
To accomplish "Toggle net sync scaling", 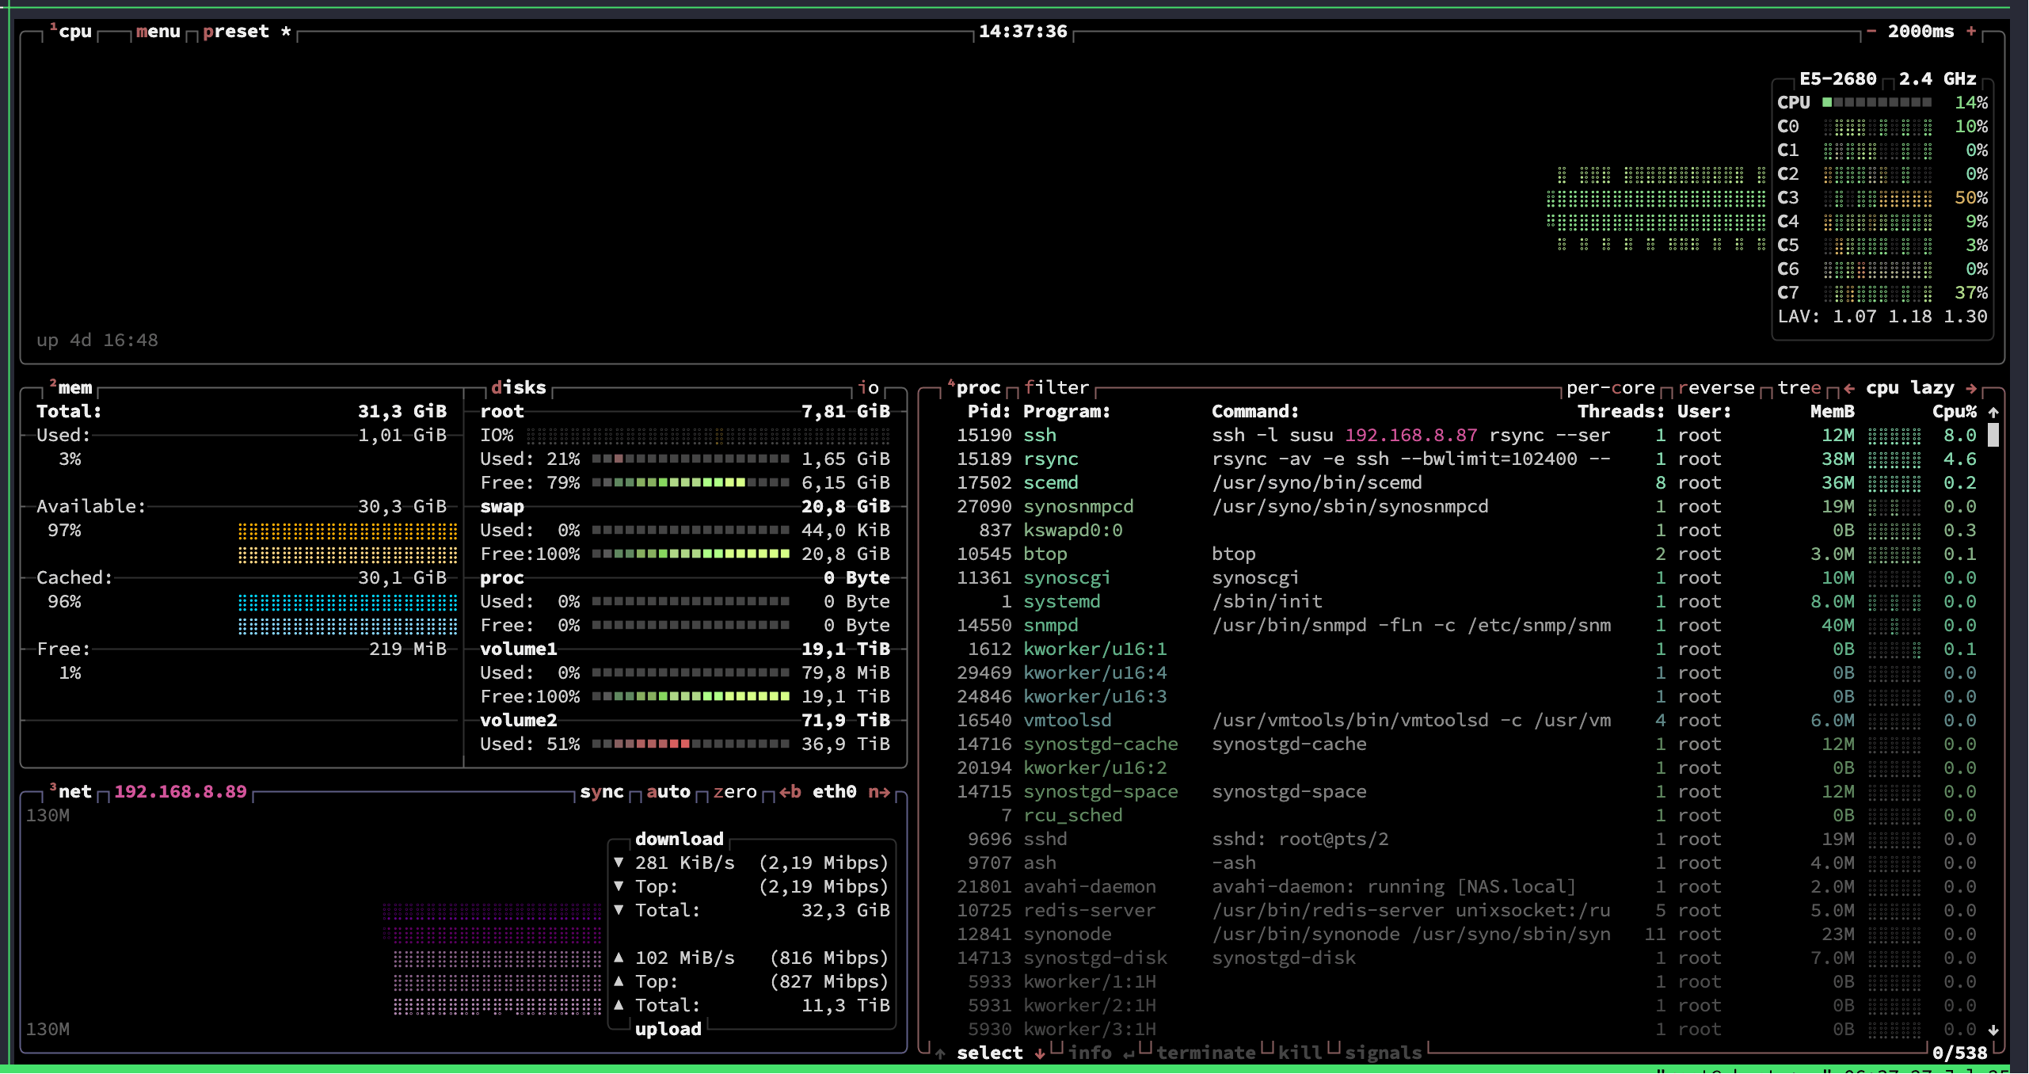I will point(602,792).
